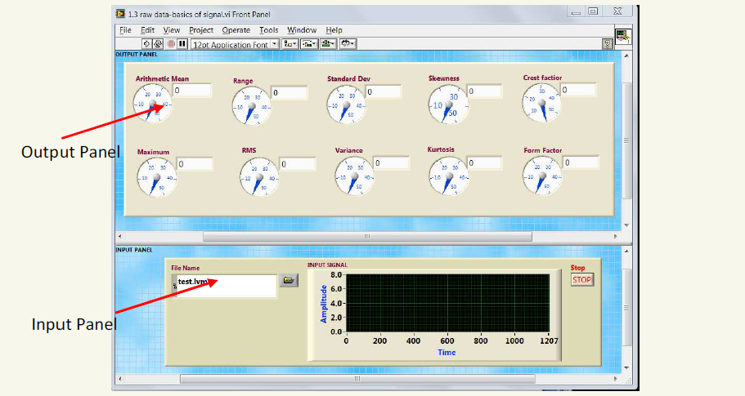
Task: Click the 1207 maximum Time axis value
Action: 550,340
